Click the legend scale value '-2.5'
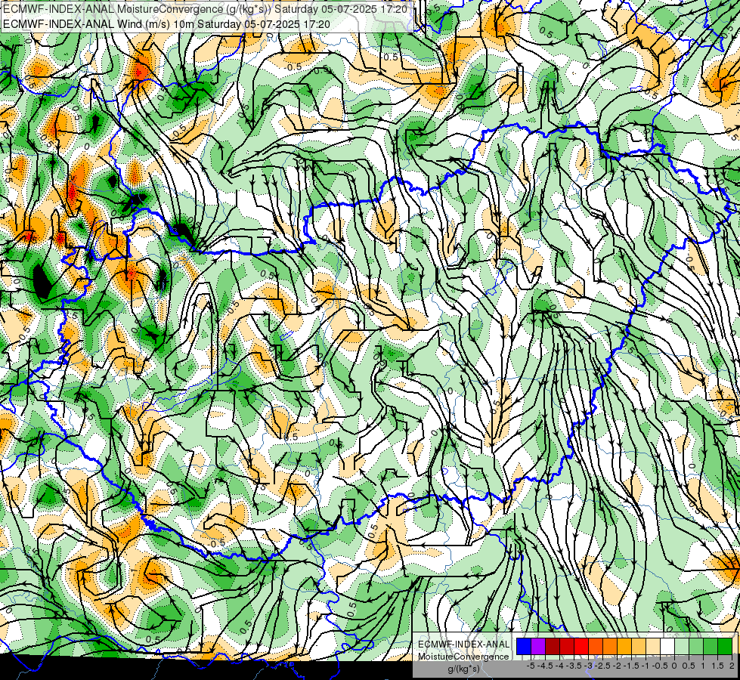This screenshot has height=680, width=740. click(602, 666)
